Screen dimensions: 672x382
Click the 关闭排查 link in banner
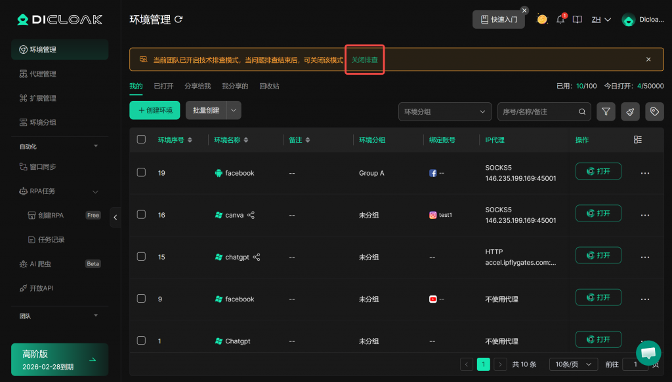point(365,60)
